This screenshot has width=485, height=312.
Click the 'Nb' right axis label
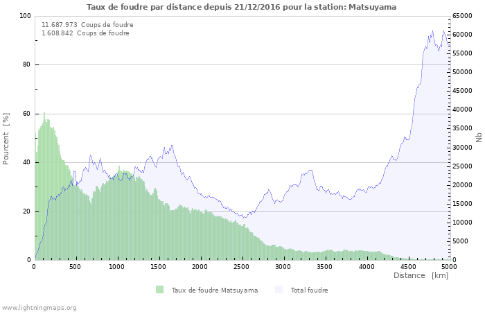[479, 138]
